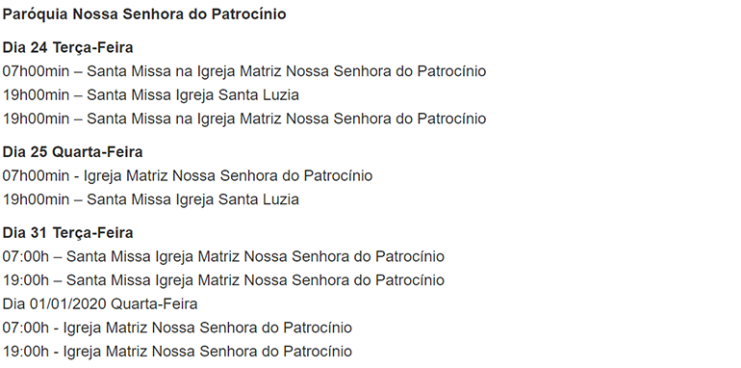Click the '01/01/2020' date text

click(68, 304)
